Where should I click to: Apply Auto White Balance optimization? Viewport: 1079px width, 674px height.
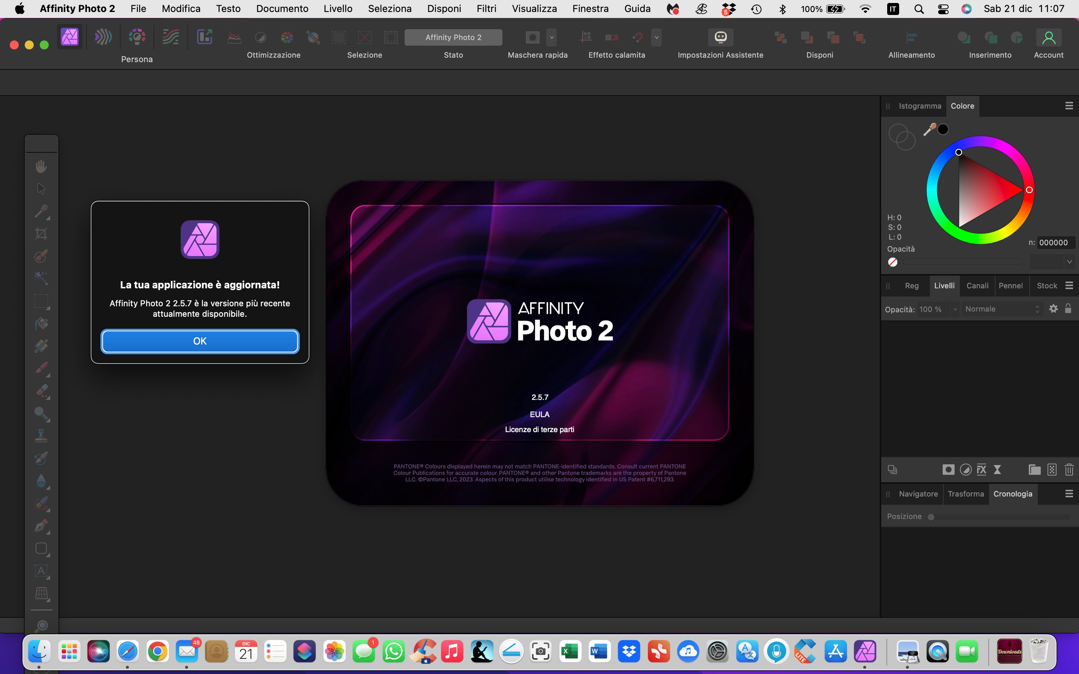coord(313,37)
